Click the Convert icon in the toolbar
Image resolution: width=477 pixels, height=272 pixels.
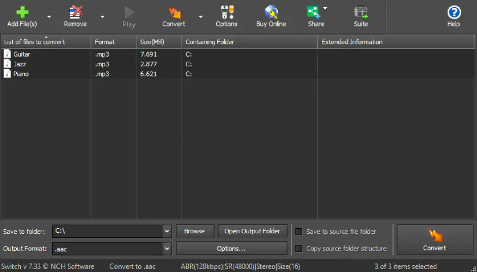[x=174, y=13]
